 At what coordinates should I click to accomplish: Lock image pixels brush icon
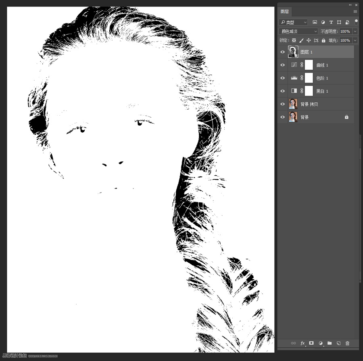[301, 40]
